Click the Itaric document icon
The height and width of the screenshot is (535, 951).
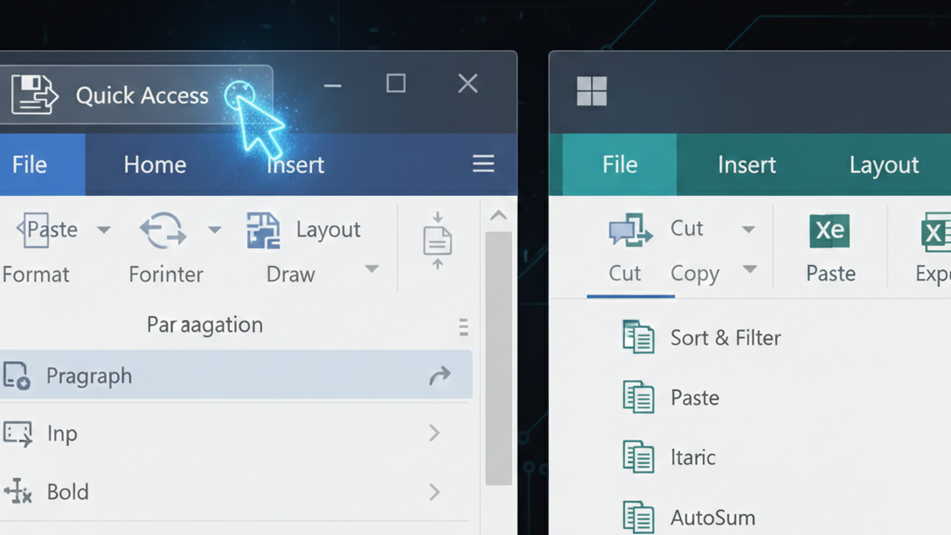tap(638, 457)
